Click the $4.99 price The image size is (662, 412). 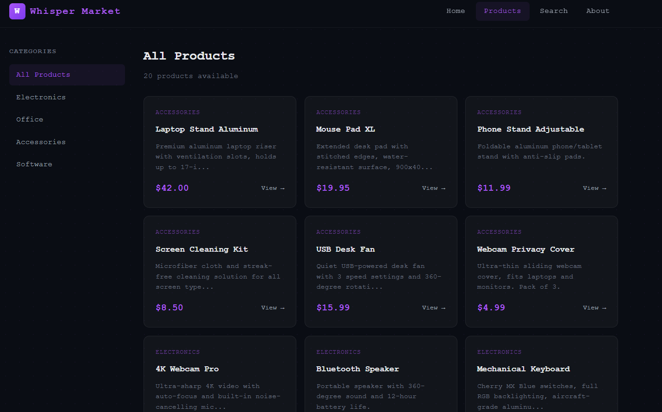pyautogui.click(x=491, y=308)
